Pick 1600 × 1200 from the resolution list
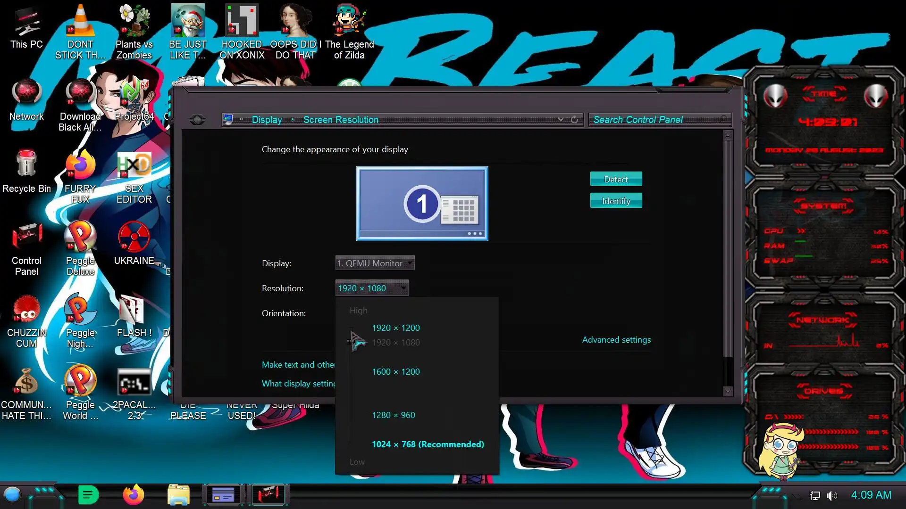 tap(395, 372)
